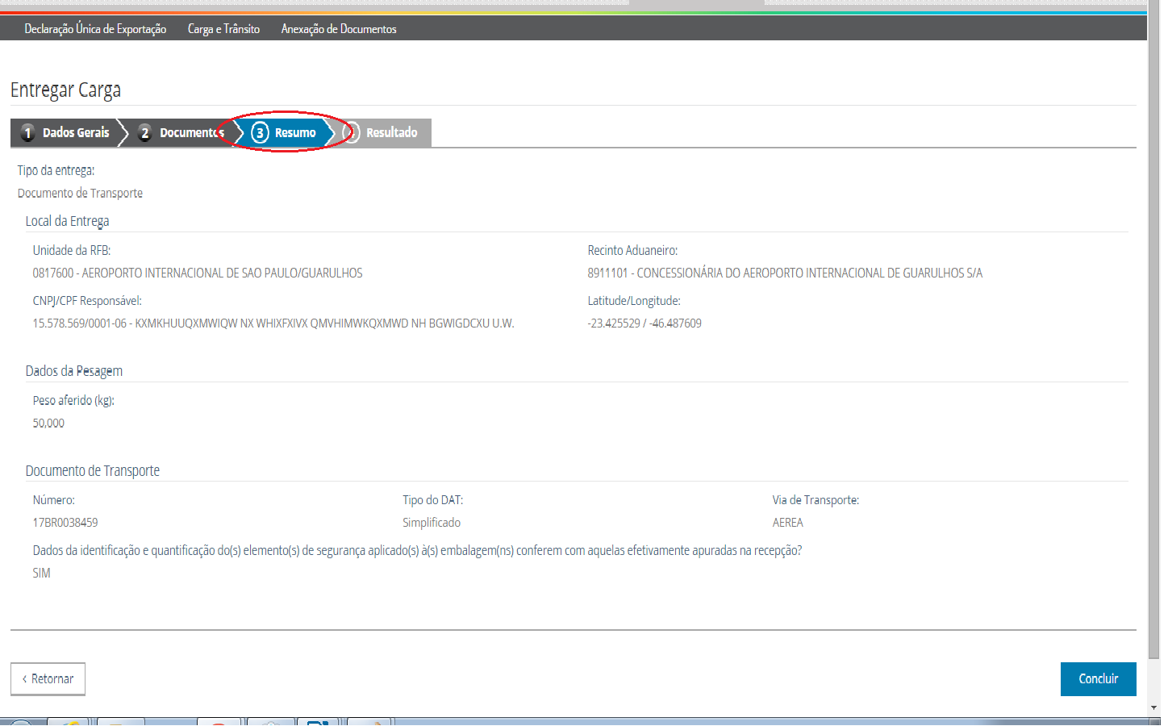Click the Dados da Pesagem heading

[x=73, y=371]
